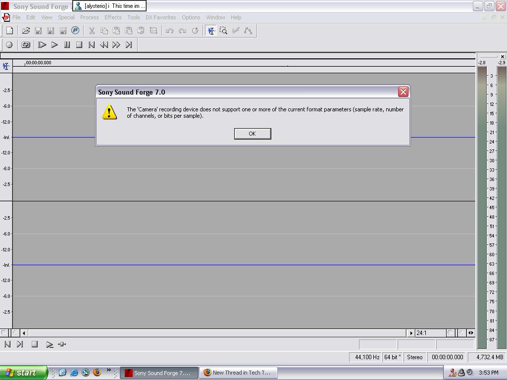Open the Process menu
Viewport: 507px width, 380px height.
pos(89,17)
